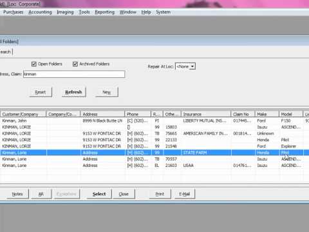Sort by Customer/Company column header
The width and height of the screenshot is (309, 232).
23,114
